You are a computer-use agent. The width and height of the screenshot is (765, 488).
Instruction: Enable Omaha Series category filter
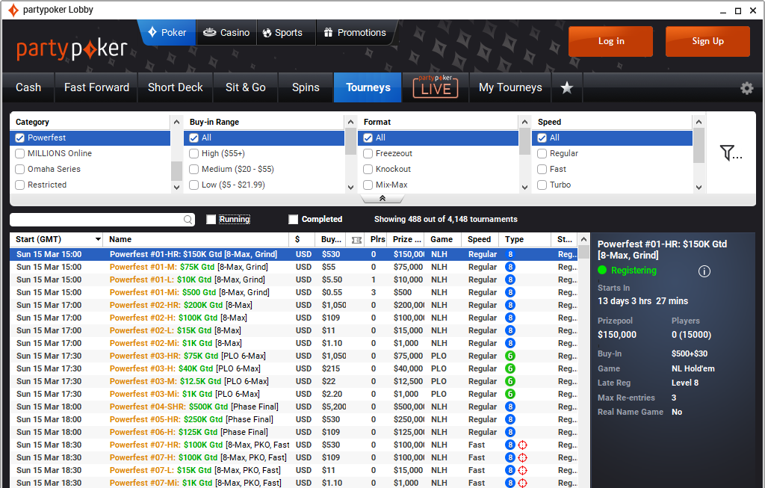coord(20,170)
